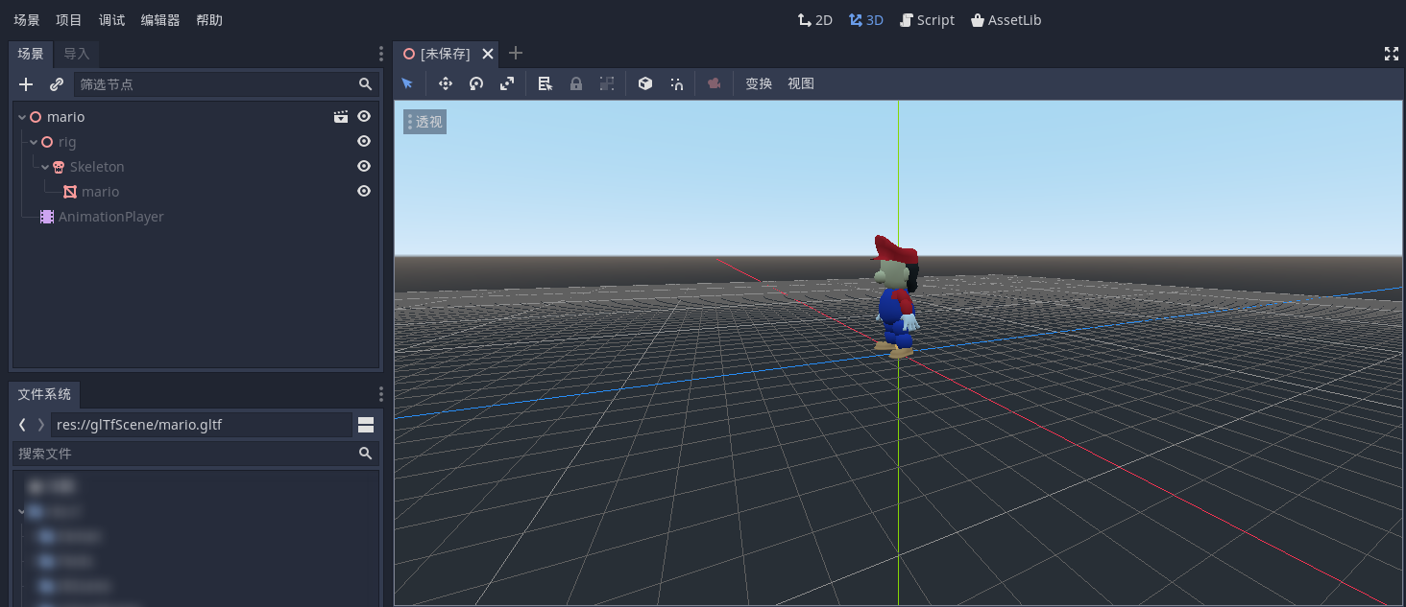Open the 变换 transform menu
Viewport: 1406px width, 607px height.
pyautogui.click(x=759, y=83)
